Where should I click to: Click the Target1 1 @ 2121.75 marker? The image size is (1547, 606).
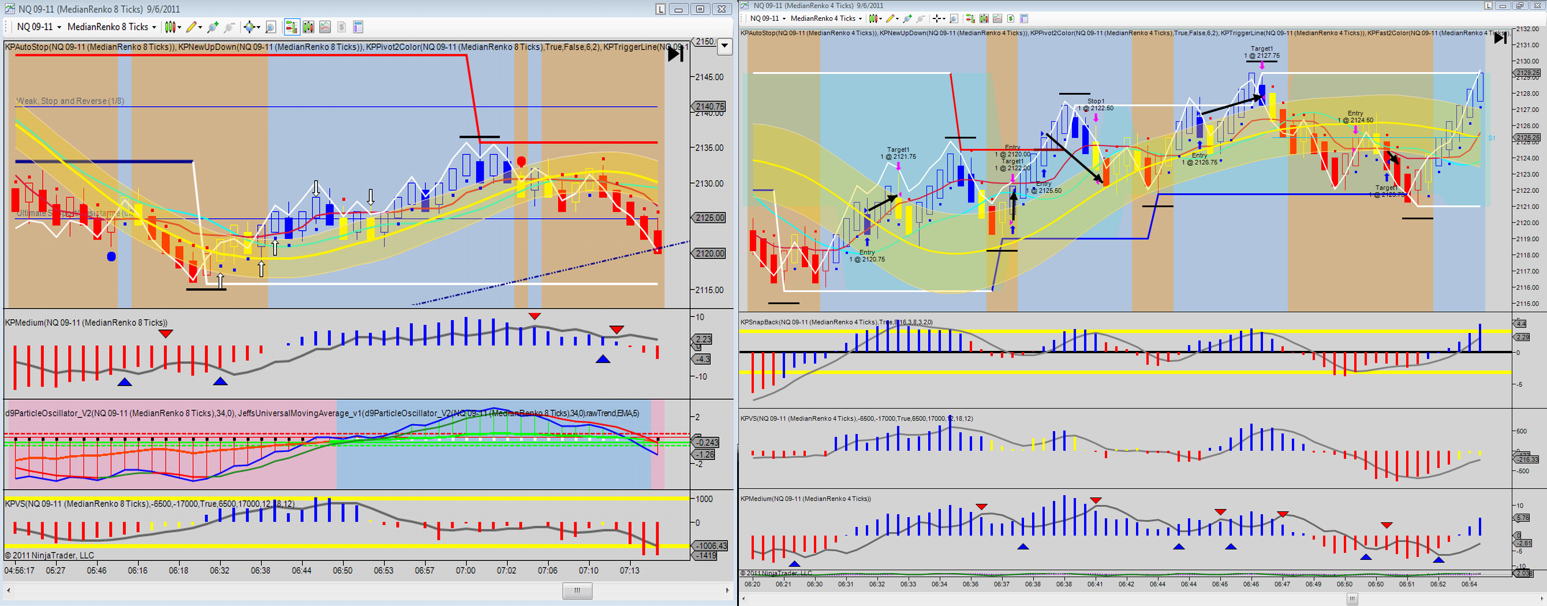point(898,153)
